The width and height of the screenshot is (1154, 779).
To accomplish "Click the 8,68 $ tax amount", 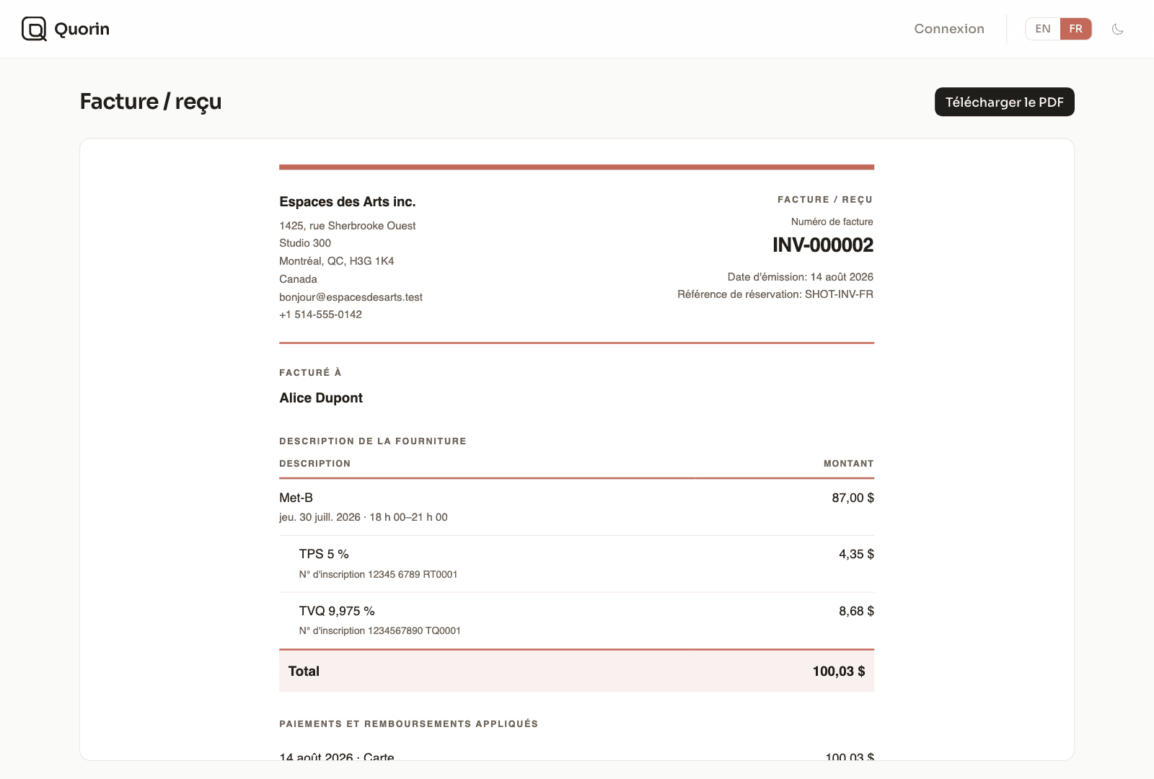I will coord(857,611).
